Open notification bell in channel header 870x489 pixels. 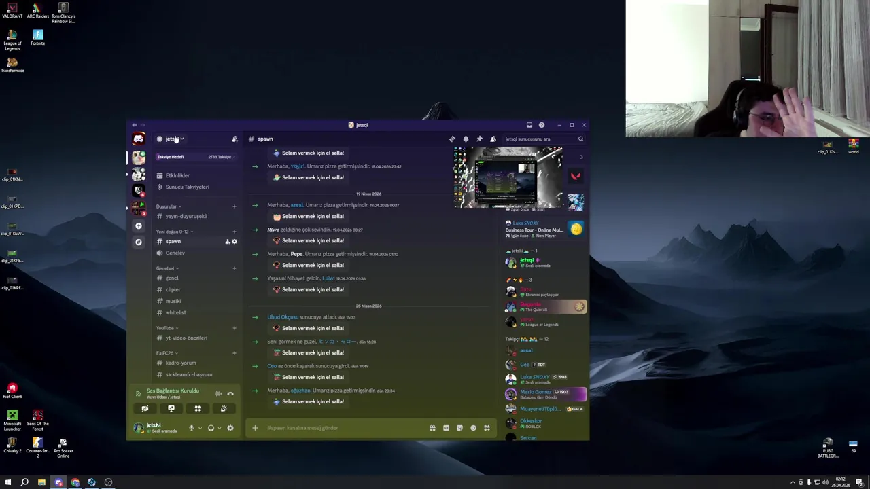tap(466, 139)
